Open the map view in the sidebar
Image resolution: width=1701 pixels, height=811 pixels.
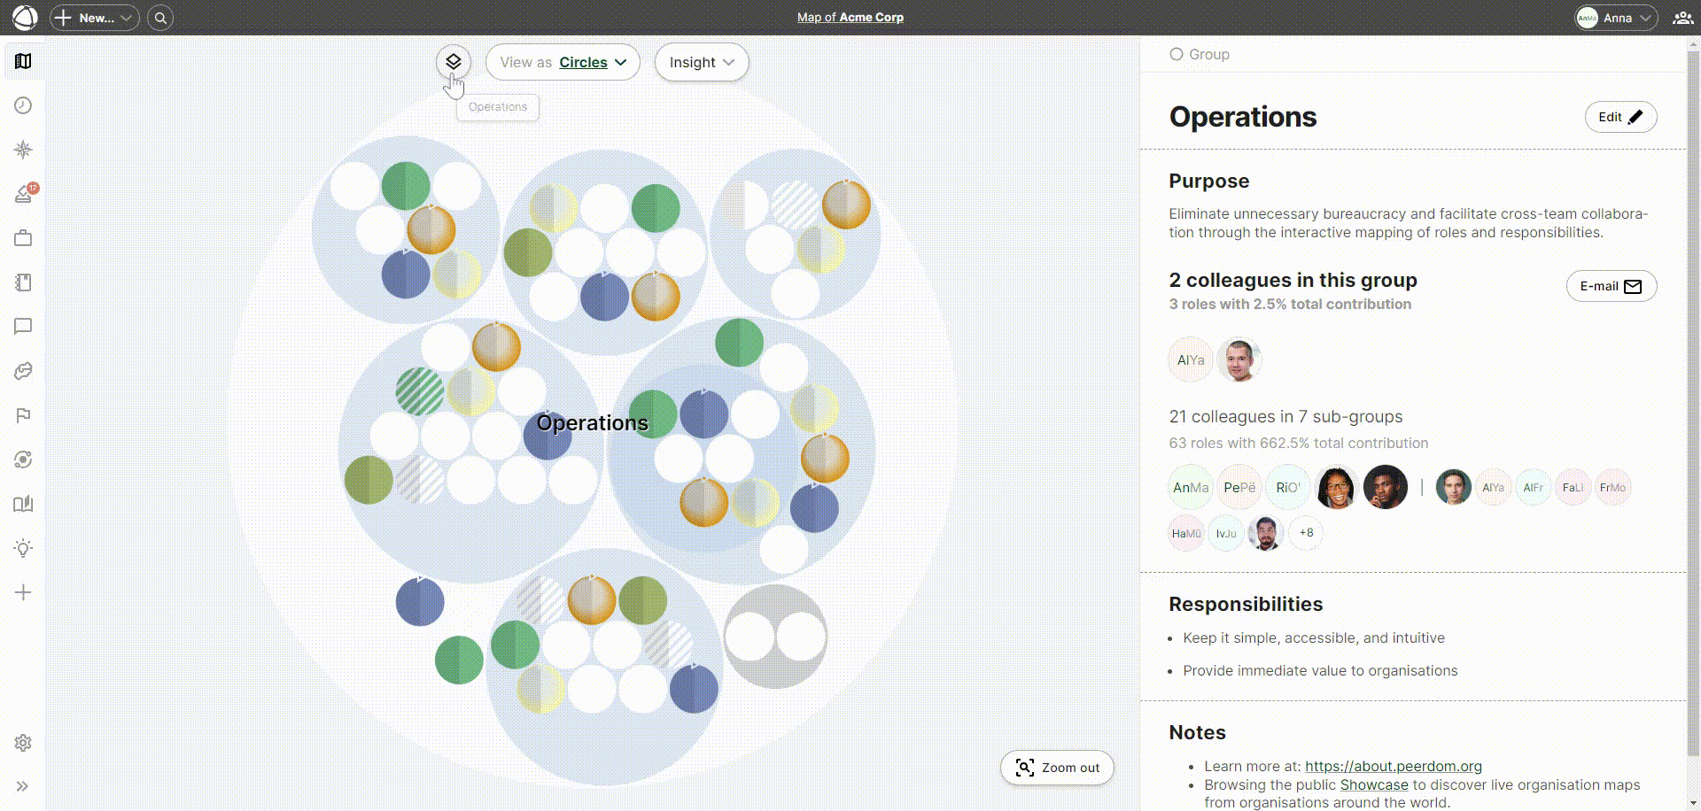[23, 61]
